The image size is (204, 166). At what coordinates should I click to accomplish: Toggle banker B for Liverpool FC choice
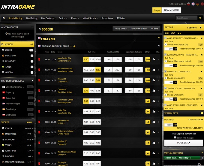coord(166,78)
